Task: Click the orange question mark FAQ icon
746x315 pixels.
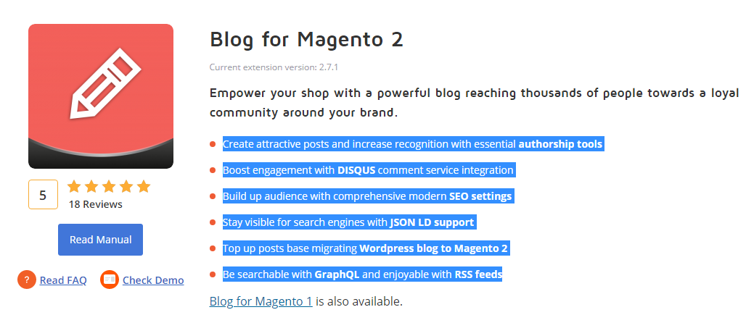Action: click(26, 280)
